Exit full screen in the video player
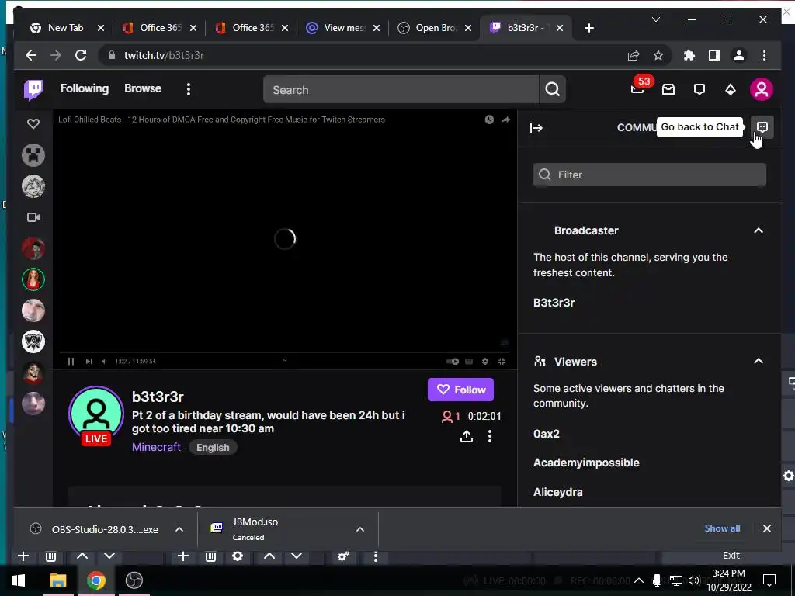795x596 pixels. [502, 362]
